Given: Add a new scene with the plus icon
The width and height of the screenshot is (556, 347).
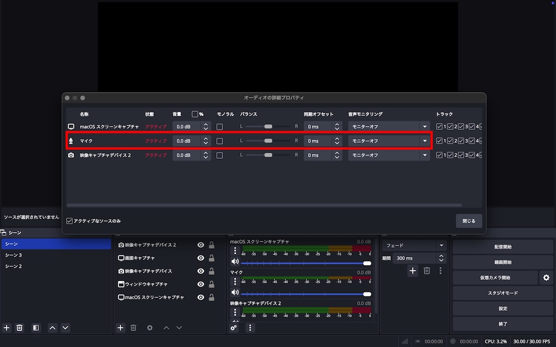Looking at the screenshot, I should pos(7,328).
